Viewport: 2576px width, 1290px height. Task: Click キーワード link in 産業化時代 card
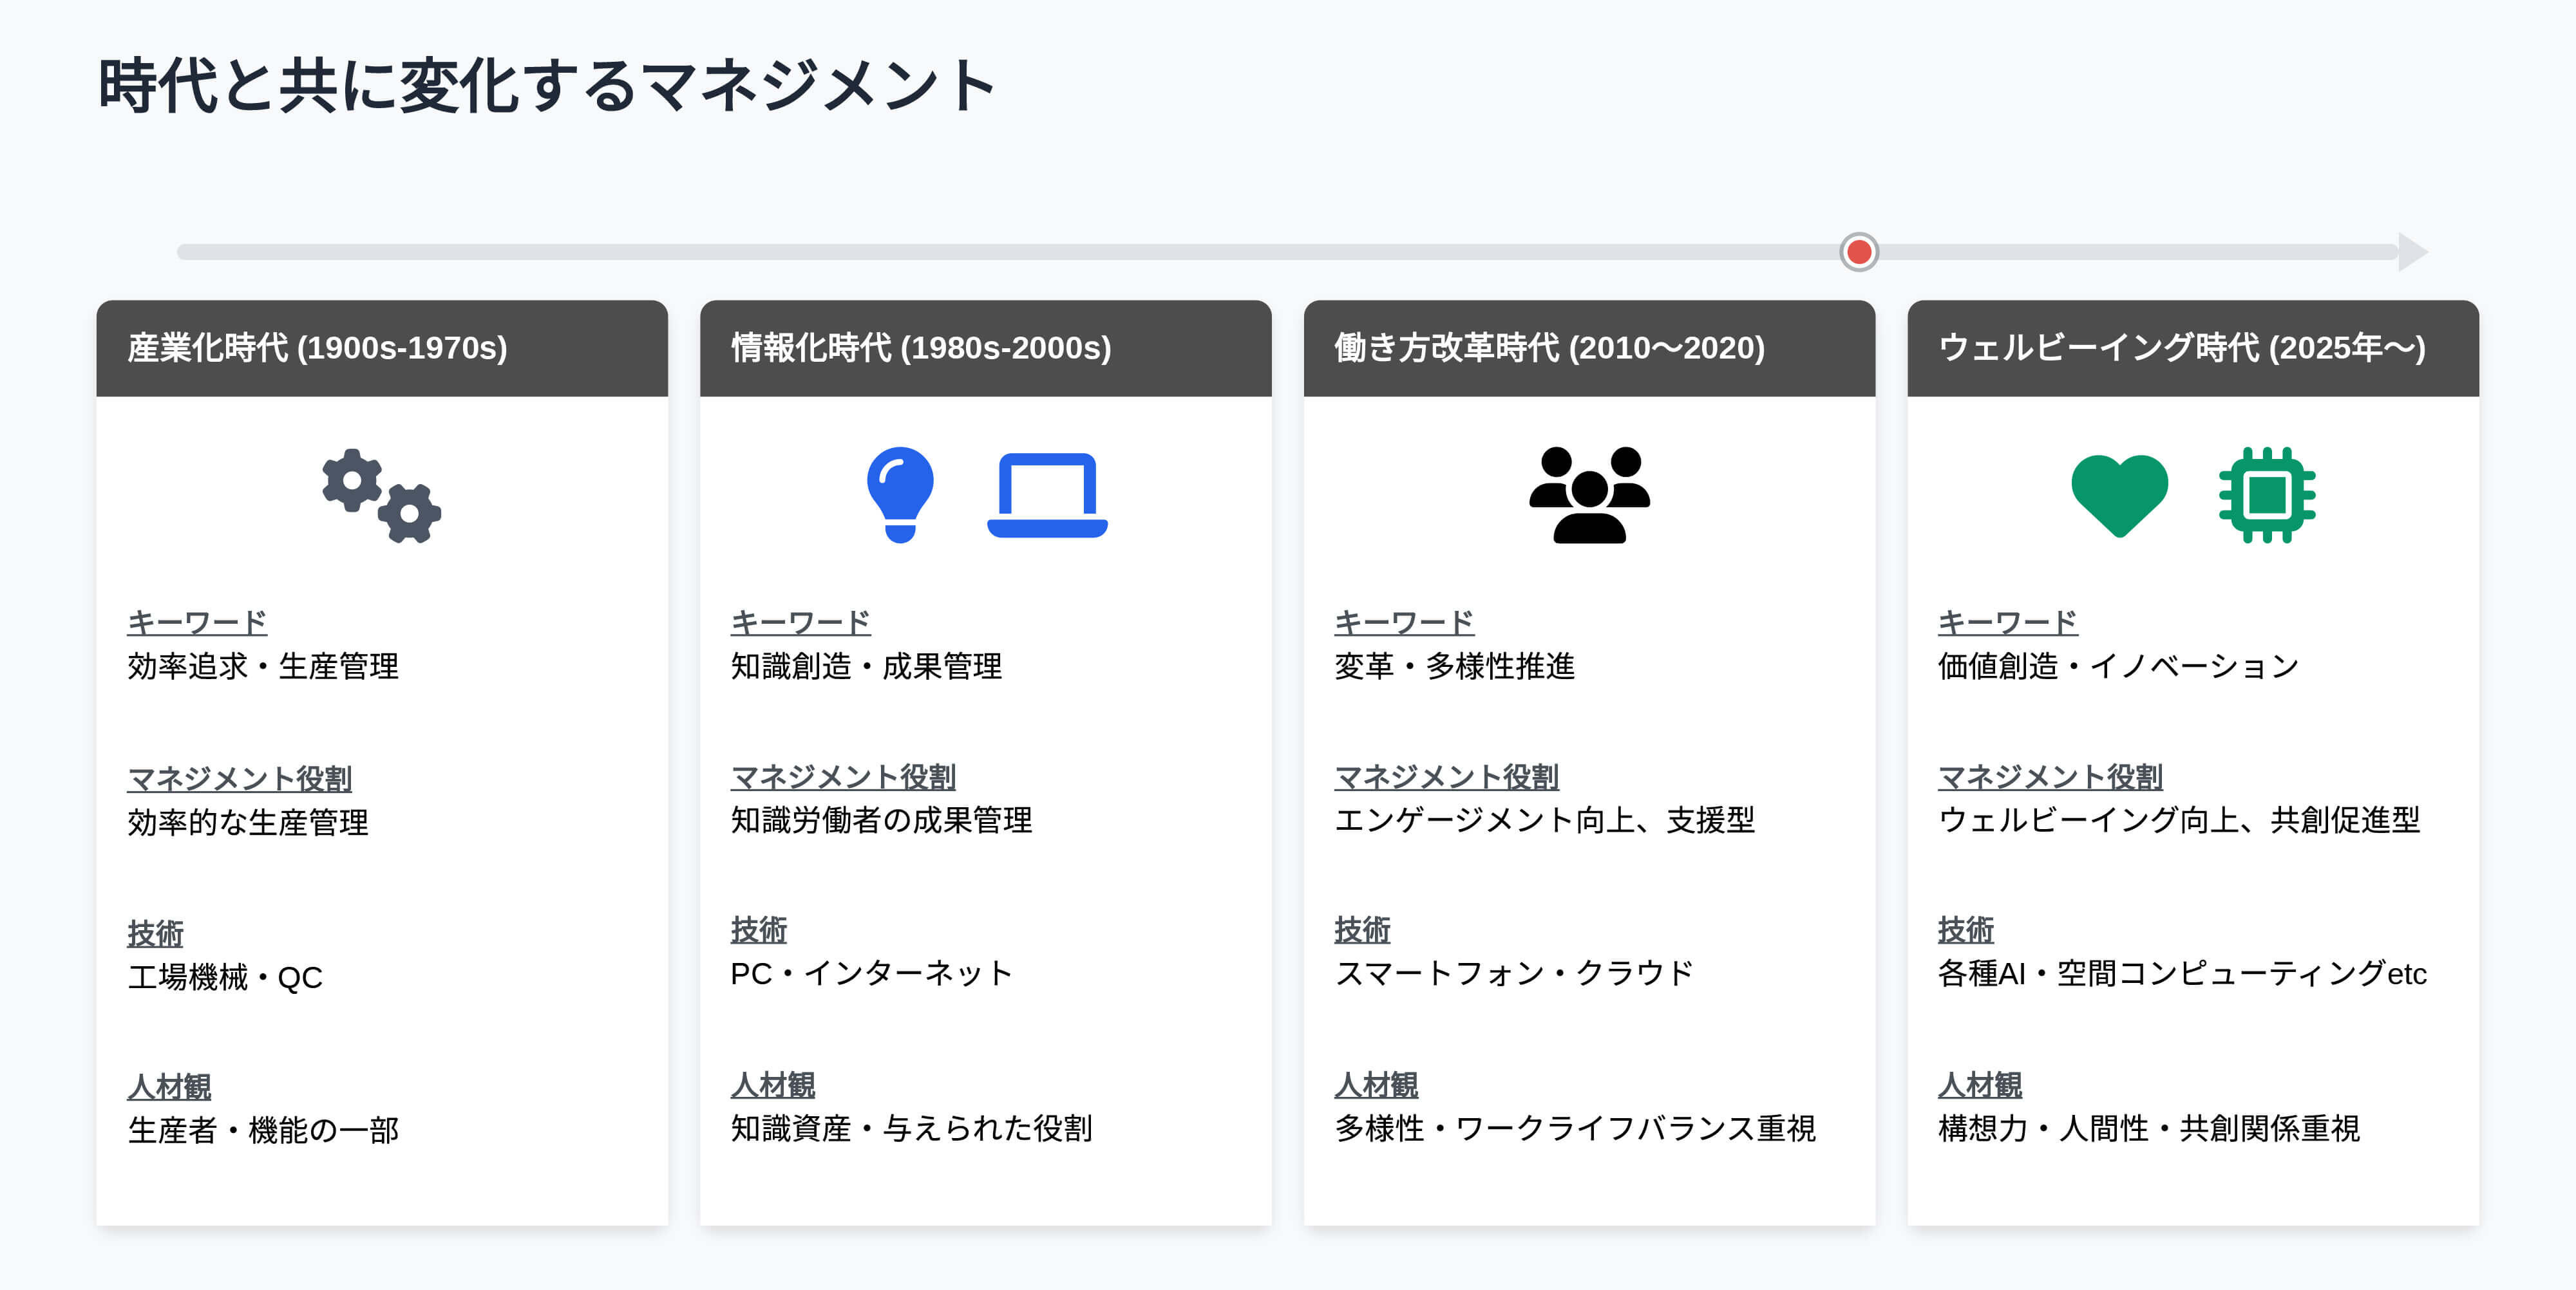197,622
